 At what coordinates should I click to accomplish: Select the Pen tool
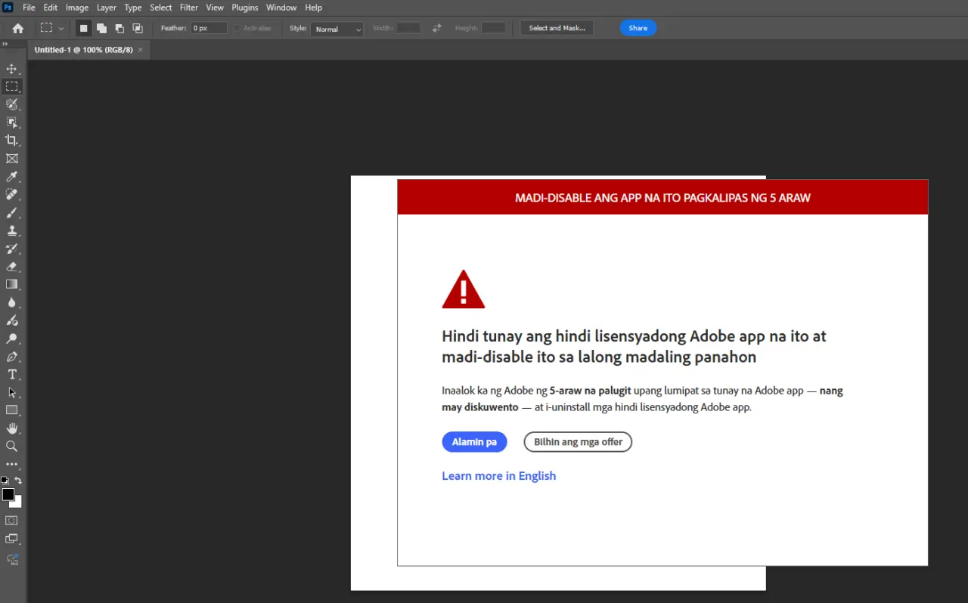12,357
